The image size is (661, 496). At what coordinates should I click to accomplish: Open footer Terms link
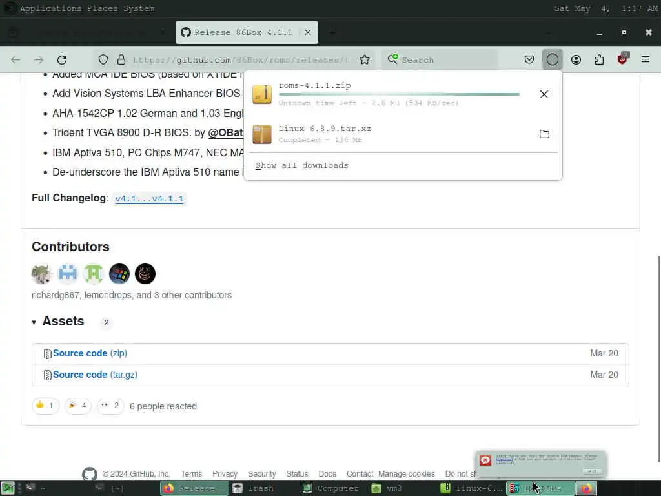coord(191,473)
